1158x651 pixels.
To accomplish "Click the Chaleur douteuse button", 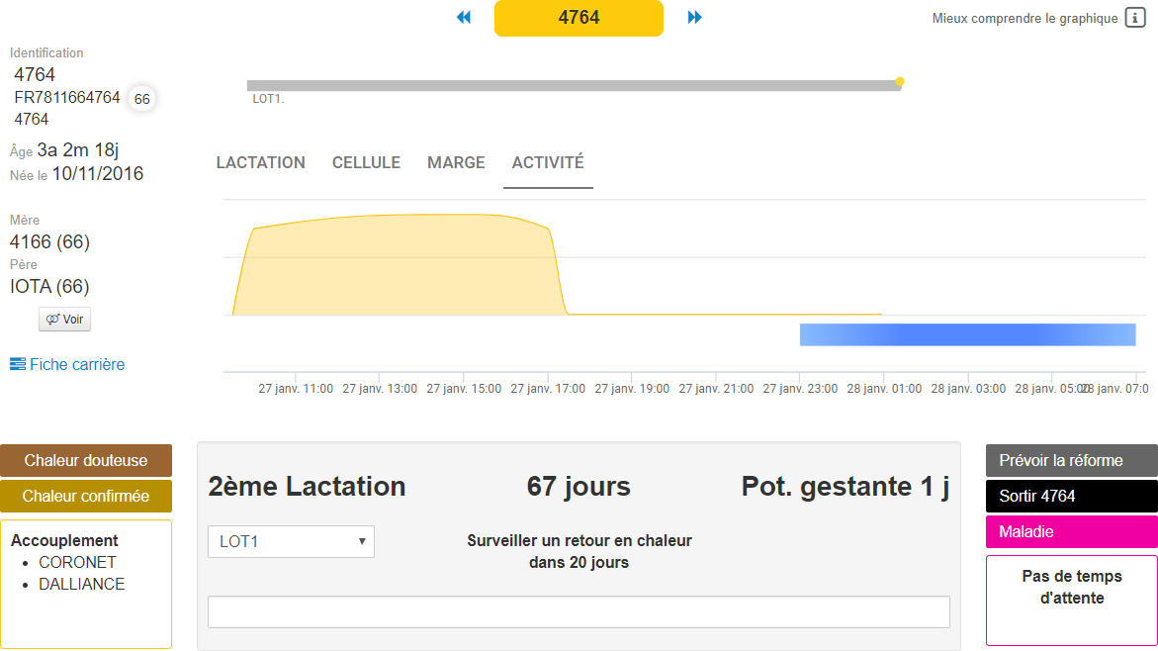I will 86,460.
